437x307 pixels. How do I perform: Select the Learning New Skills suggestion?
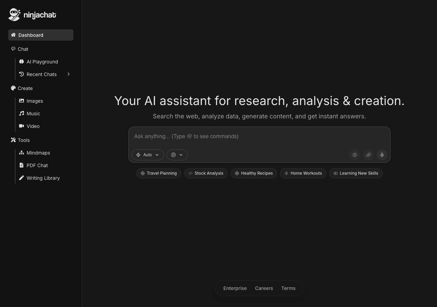point(356,173)
